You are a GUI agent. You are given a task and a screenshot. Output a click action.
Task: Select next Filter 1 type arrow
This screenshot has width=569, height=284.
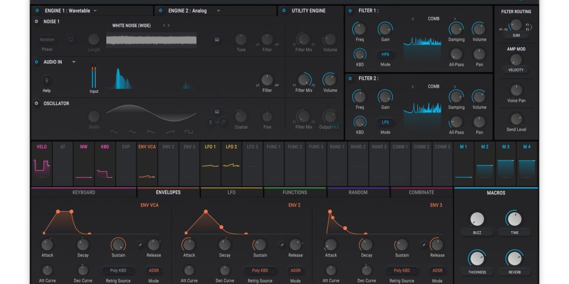pyautogui.click(x=455, y=19)
